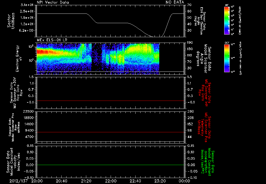Click the '20:00' time axis label
The height and width of the screenshot is (184, 266).
(37, 181)
